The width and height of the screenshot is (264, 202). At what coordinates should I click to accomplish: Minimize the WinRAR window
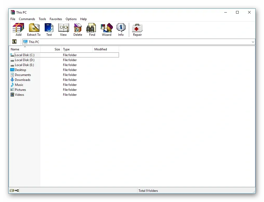[226, 12]
